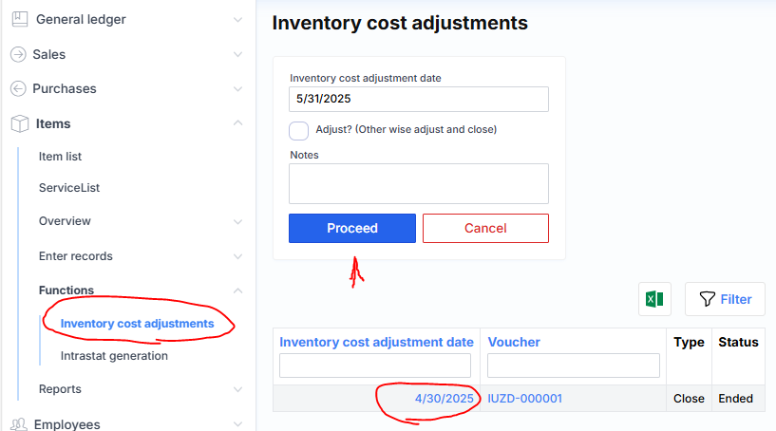Viewport: 776px width, 431px height.
Task: Click the Sales circular arrow icon
Action: coord(17,54)
